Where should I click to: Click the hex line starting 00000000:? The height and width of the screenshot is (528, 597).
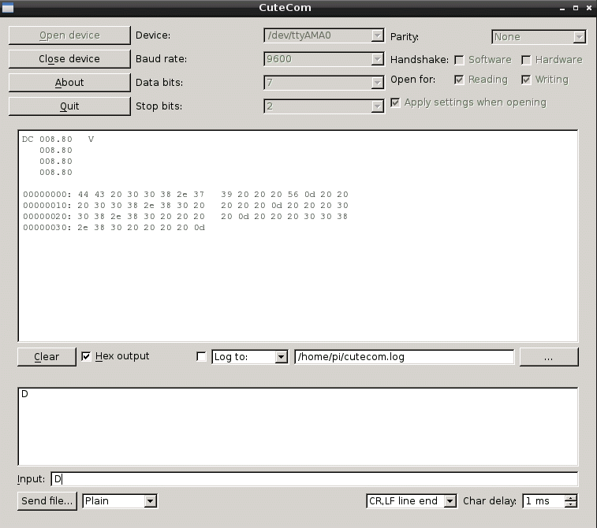pyautogui.click(x=185, y=195)
